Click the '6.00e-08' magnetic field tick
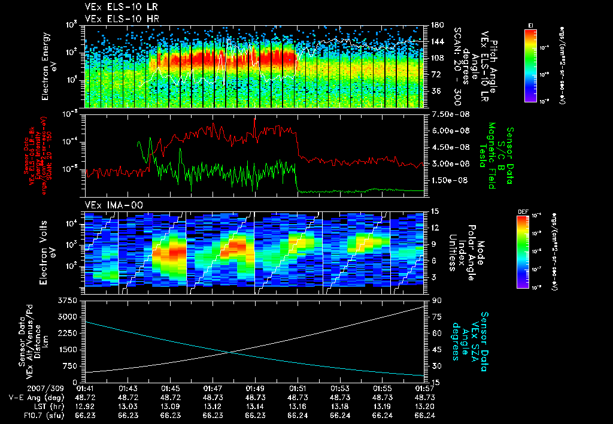The width and height of the screenshot is (613, 424). point(450,131)
